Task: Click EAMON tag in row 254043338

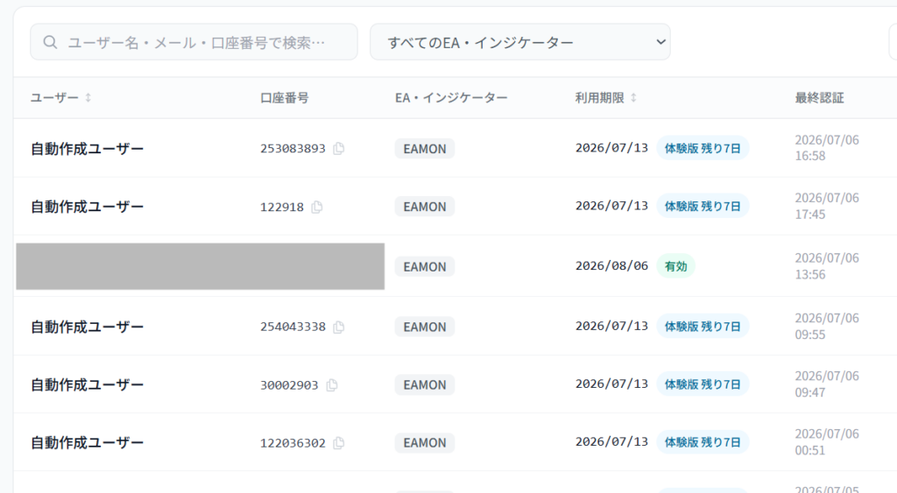Action: click(x=425, y=327)
